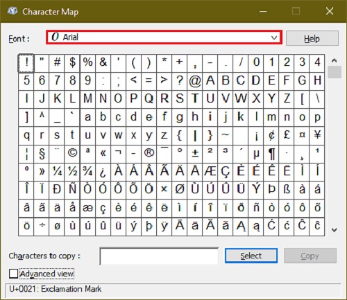Click the scrollbar down arrow
The width and height of the screenshot is (347, 300).
coord(334,230)
